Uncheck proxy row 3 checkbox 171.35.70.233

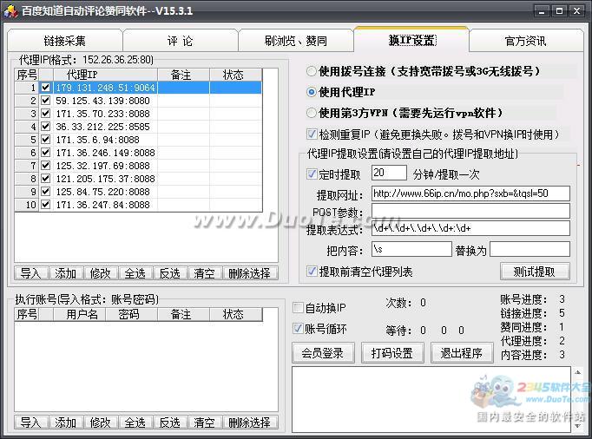(x=46, y=114)
